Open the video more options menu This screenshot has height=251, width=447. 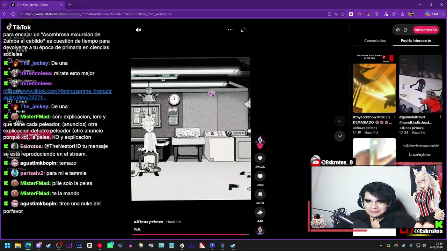point(230,30)
